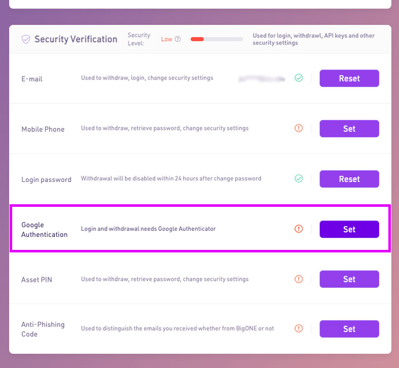Set the Asset PIN
The height and width of the screenshot is (368, 399).
349,279
